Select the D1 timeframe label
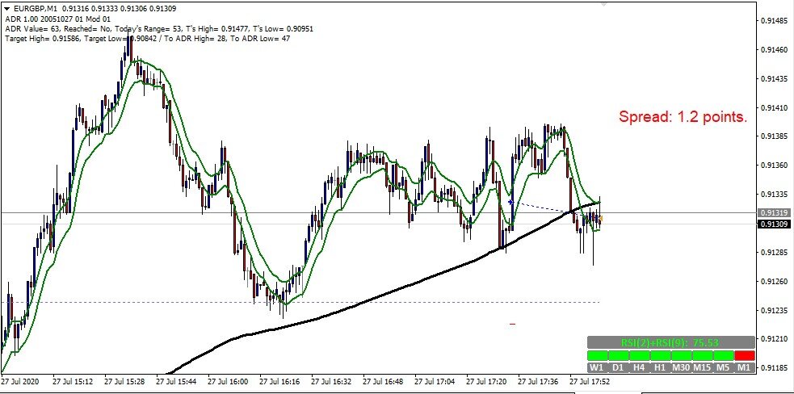 click(618, 367)
